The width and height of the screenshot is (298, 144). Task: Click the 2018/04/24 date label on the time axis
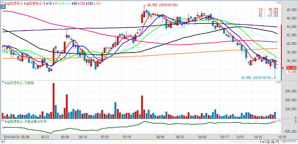12,137
